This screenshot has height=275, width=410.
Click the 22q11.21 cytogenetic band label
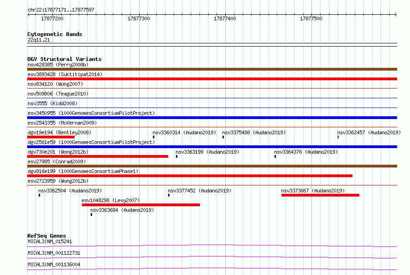pos(39,40)
